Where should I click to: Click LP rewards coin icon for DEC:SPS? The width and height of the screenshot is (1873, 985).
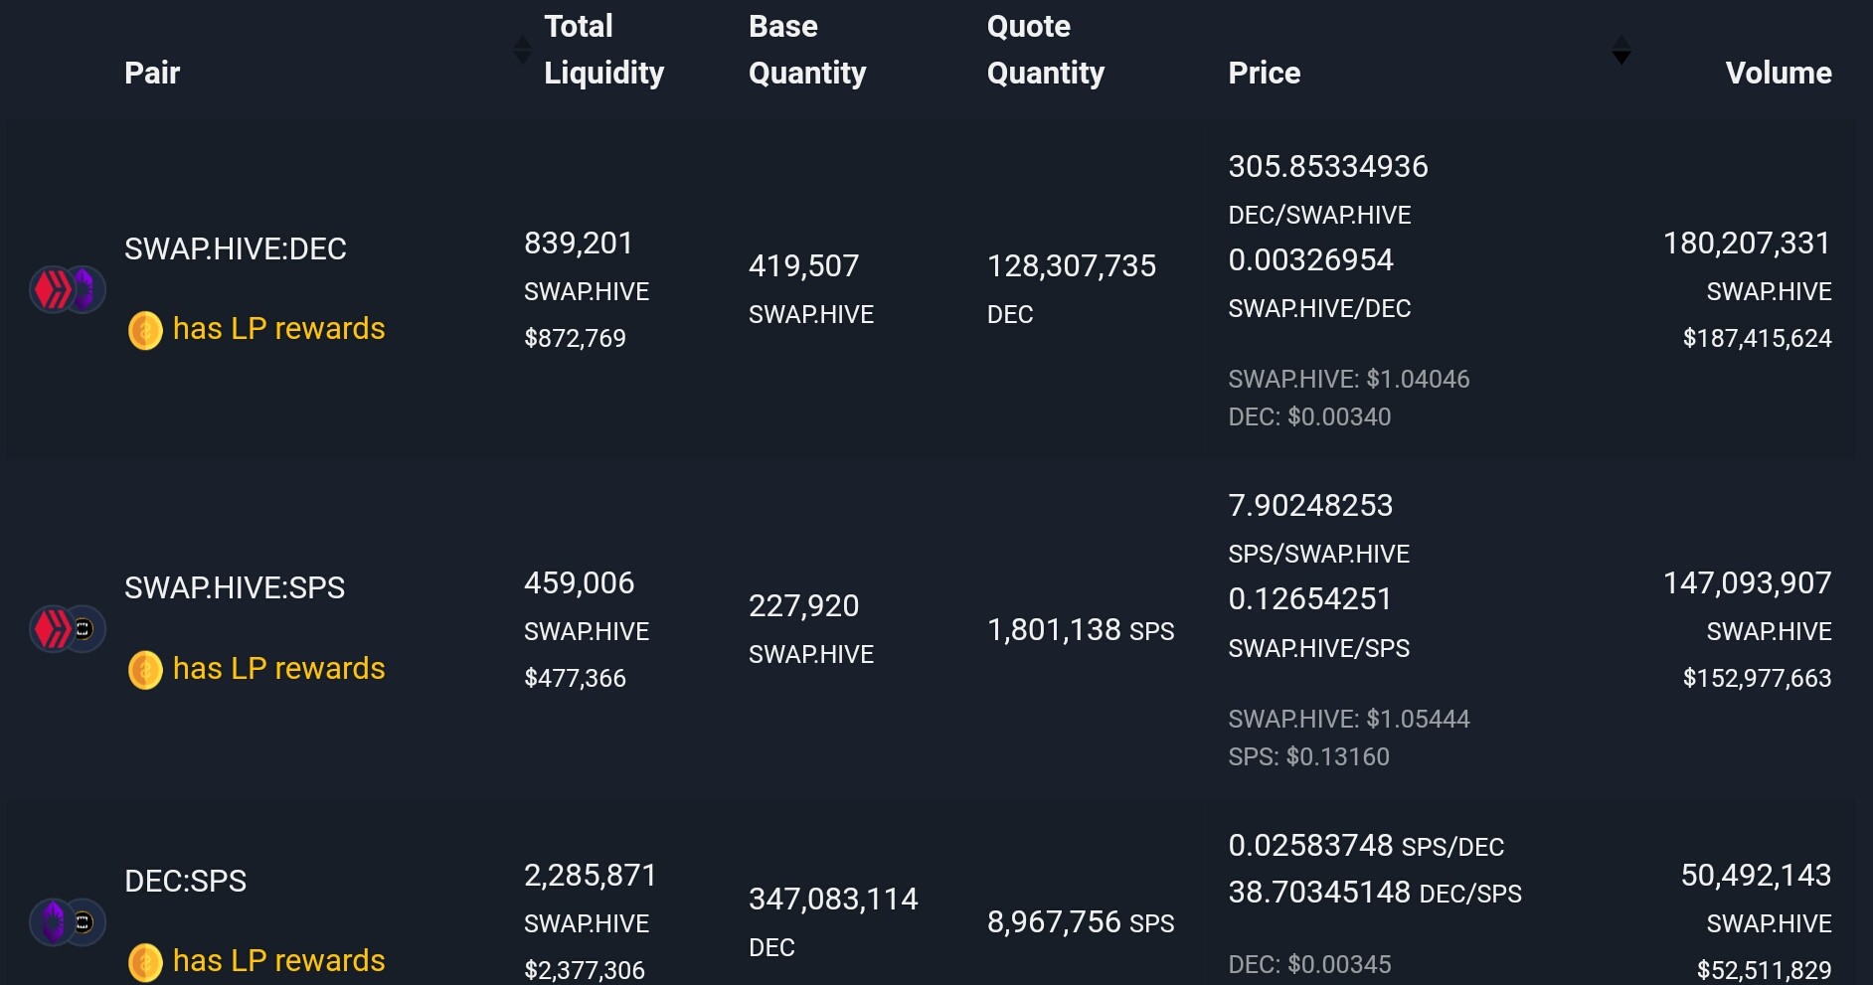coord(145,962)
